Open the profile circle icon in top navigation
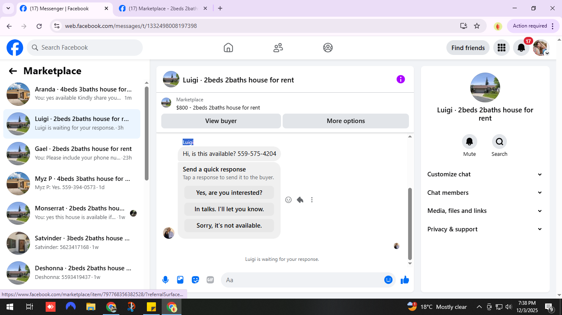This screenshot has width=562, height=315. (x=328, y=48)
